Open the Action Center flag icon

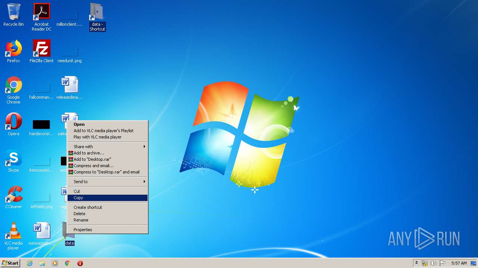click(x=443, y=263)
